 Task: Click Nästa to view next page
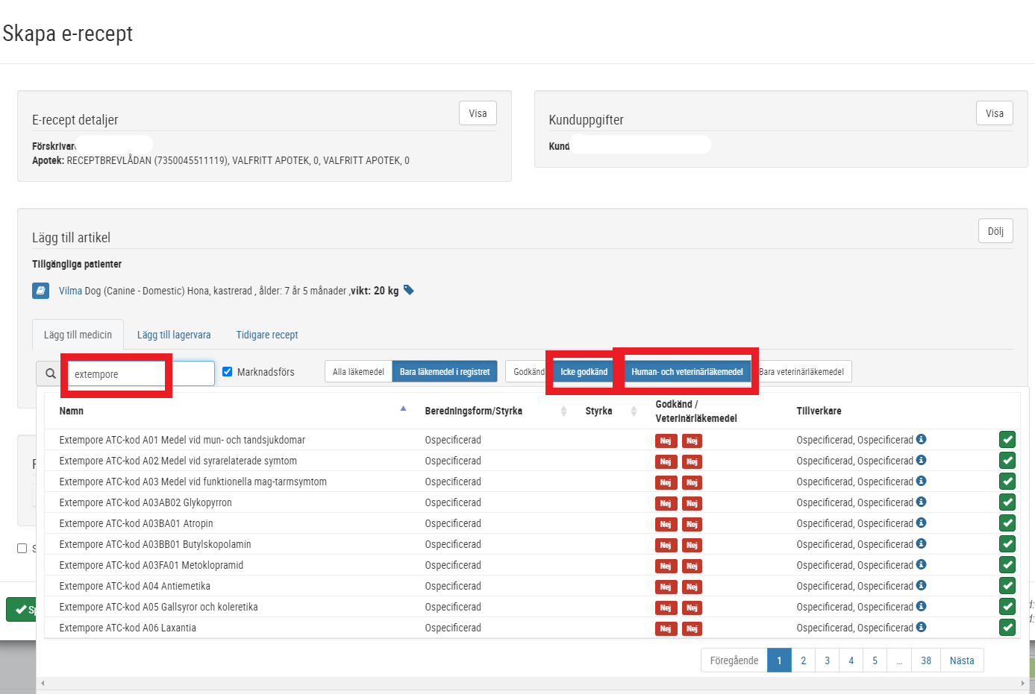pos(962,660)
